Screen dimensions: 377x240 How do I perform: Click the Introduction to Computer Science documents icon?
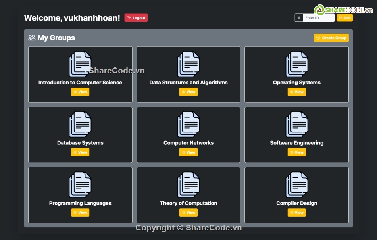point(80,64)
